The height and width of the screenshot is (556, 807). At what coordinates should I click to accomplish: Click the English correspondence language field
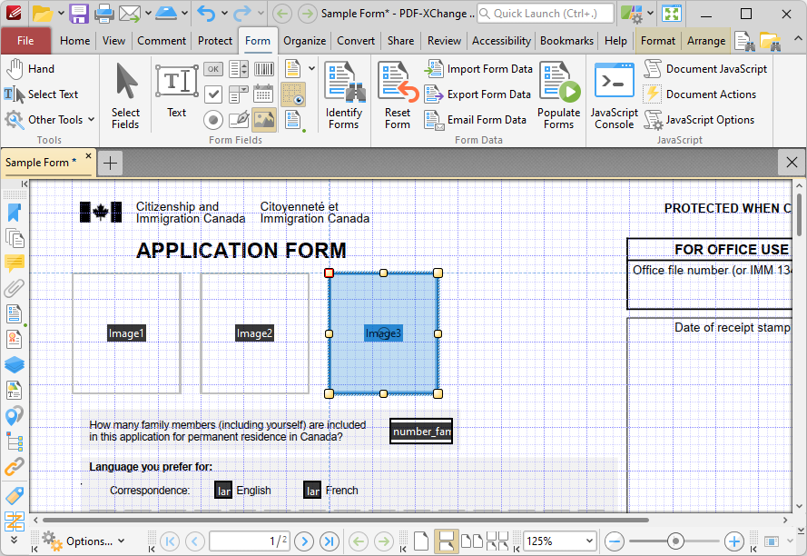pyautogui.click(x=223, y=491)
